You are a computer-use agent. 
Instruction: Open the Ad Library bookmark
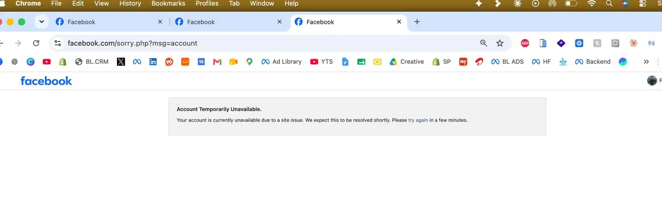281,62
